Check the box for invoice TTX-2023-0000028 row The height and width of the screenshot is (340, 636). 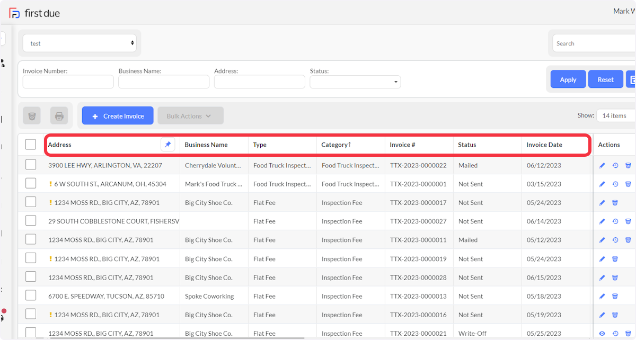(x=31, y=277)
